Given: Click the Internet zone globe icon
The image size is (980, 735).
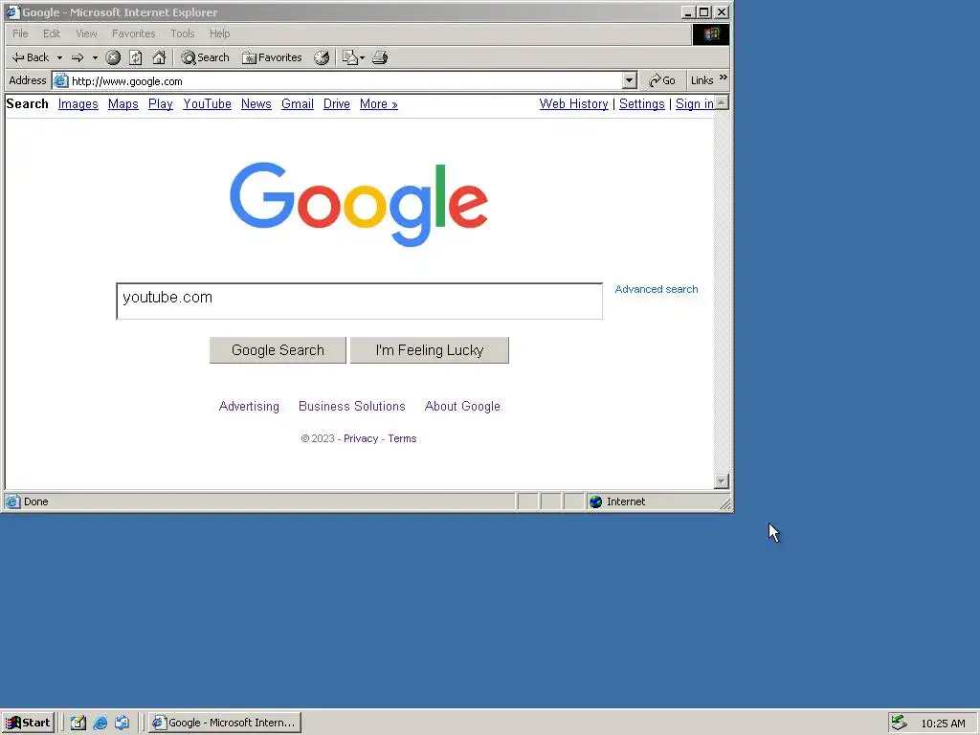Looking at the screenshot, I should tap(595, 501).
